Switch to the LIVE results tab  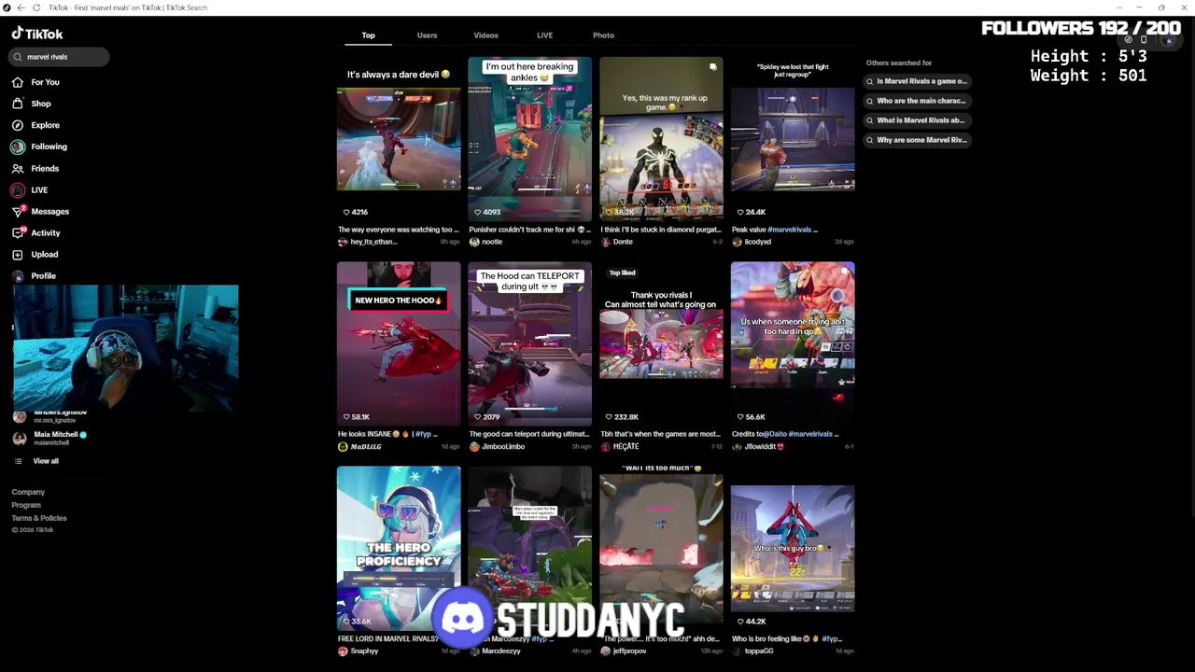[x=544, y=35]
